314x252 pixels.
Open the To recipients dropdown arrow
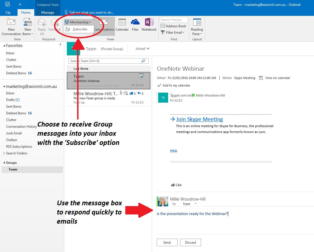coord(195,204)
